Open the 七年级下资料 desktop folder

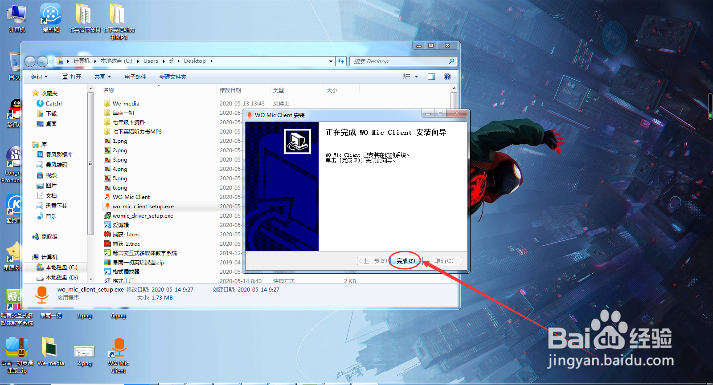coord(85,18)
